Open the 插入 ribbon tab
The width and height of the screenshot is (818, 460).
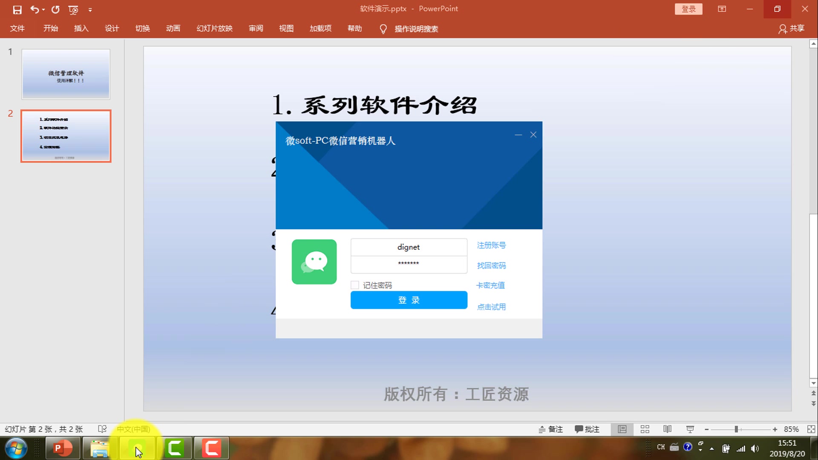pos(81,28)
